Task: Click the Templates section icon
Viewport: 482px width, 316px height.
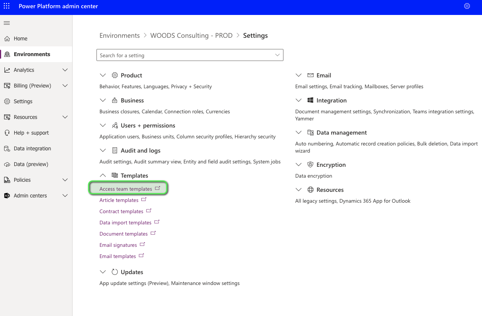Action: [x=115, y=175]
